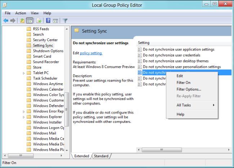Expand the Windows Explorer tree node
234x168 pixels.
point(24,117)
